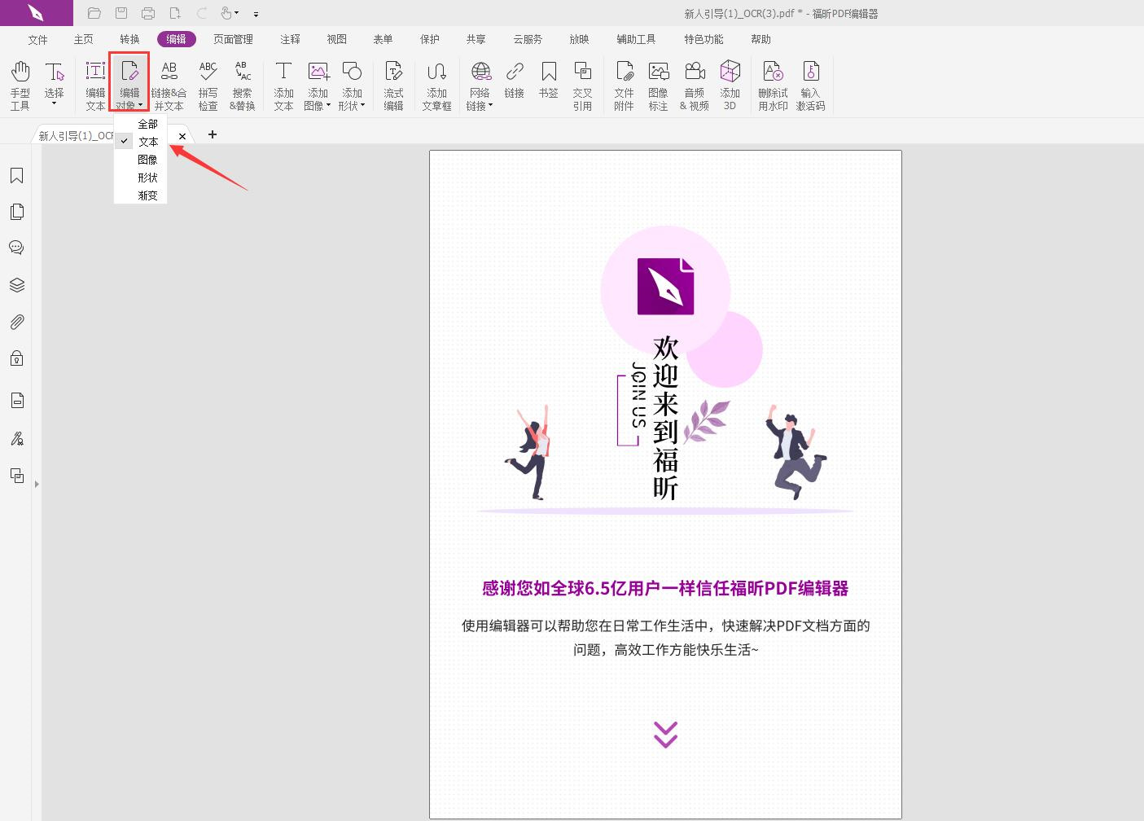The width and height of the screenshot is (1144, 821).
Task: Open the 添加形状 dropdown
Action: 363,104
